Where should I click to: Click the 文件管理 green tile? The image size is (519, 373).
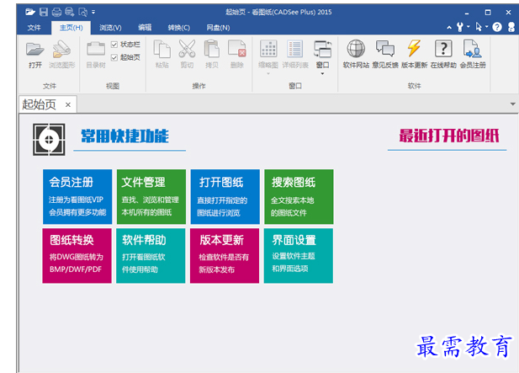click(151, 197)
